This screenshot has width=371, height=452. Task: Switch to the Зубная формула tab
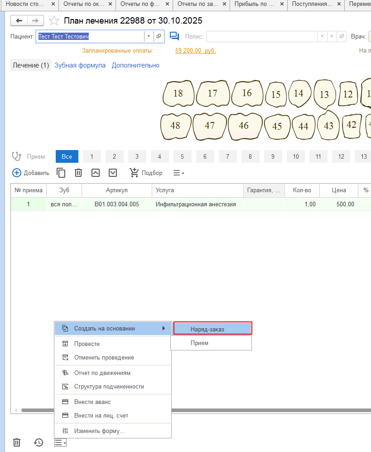pos(80,65)
